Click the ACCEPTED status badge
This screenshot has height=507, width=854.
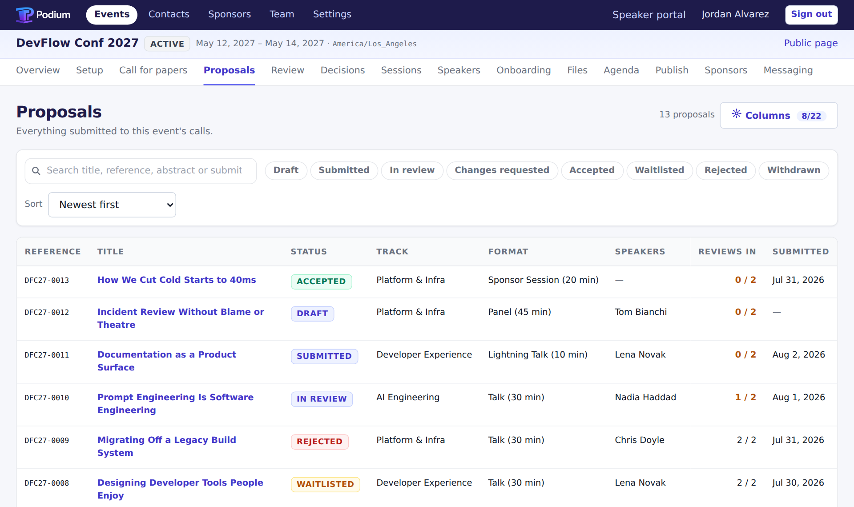(321, 282)
